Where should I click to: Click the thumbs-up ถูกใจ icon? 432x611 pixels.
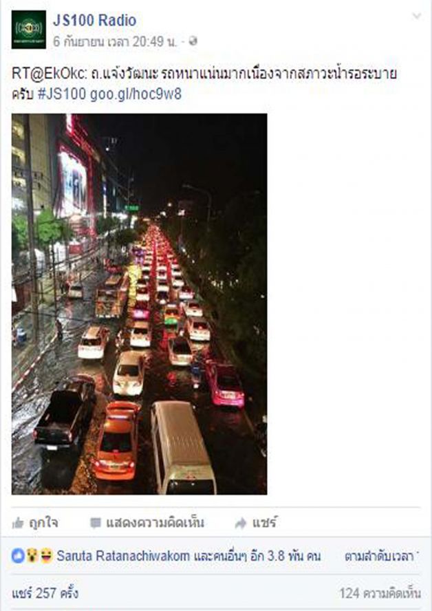click(19, 523)
